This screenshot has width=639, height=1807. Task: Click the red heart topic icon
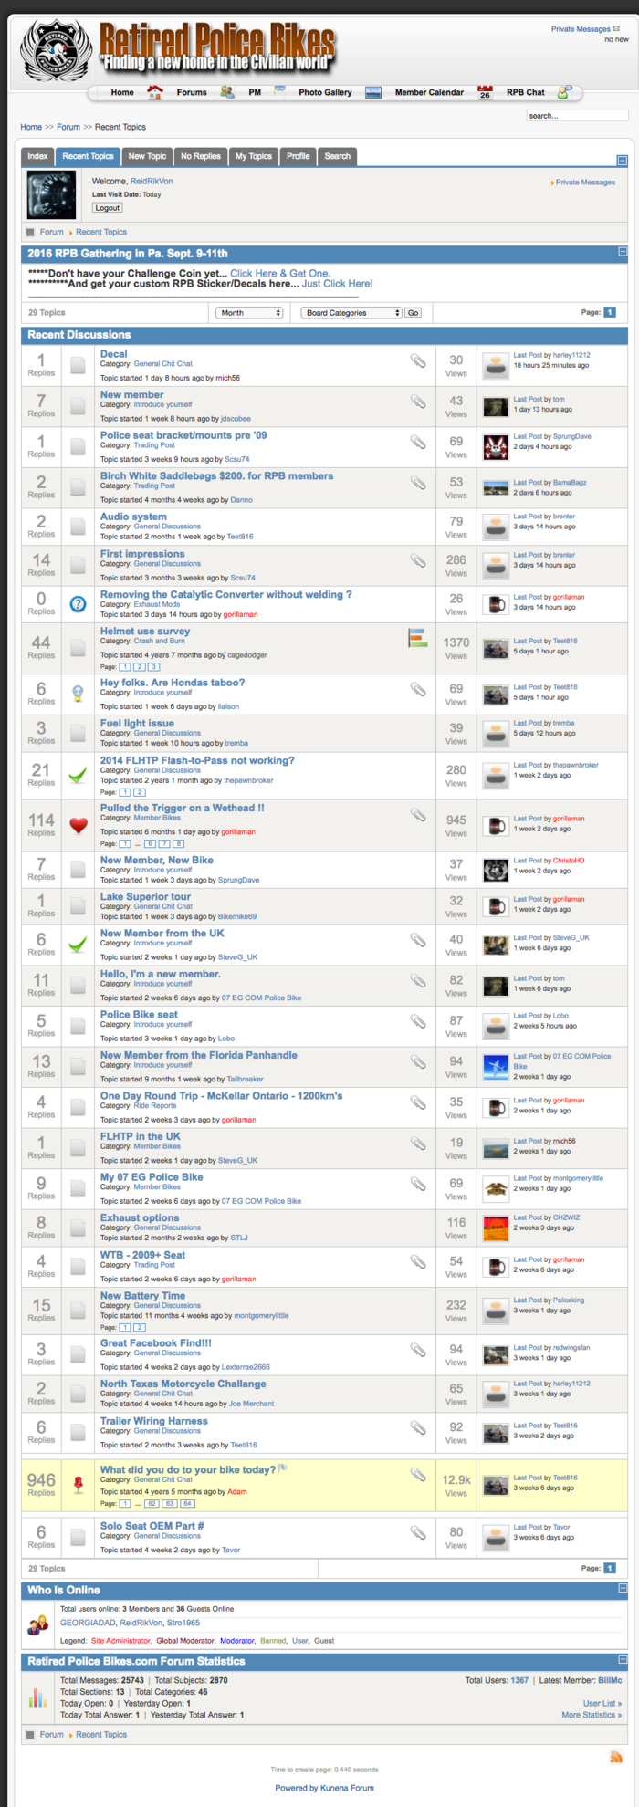[x=79, y=825]
